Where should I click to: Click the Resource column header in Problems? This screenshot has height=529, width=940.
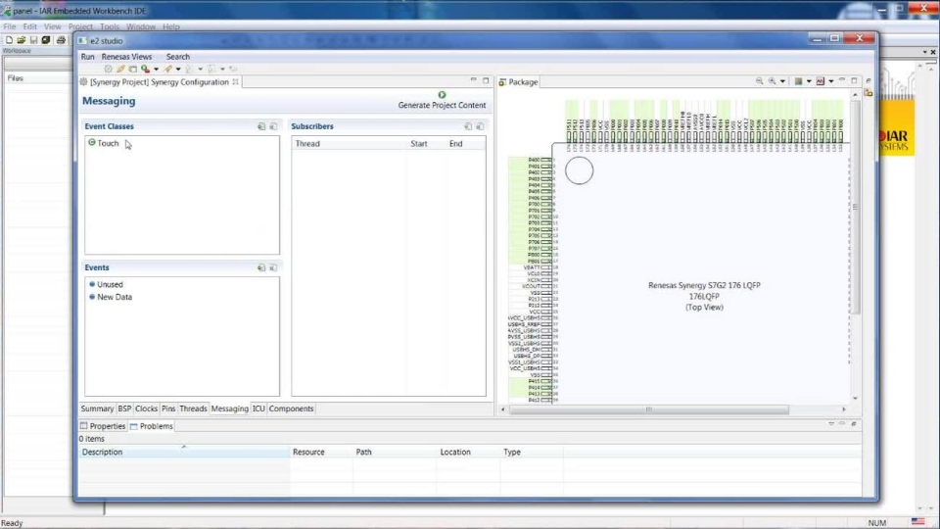tap(321, 452)
